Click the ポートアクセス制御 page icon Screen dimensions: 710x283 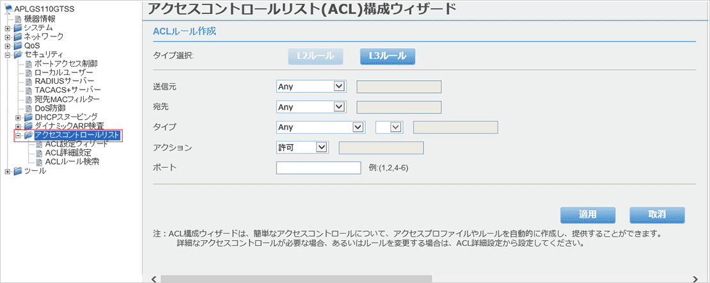click(29, 64)
